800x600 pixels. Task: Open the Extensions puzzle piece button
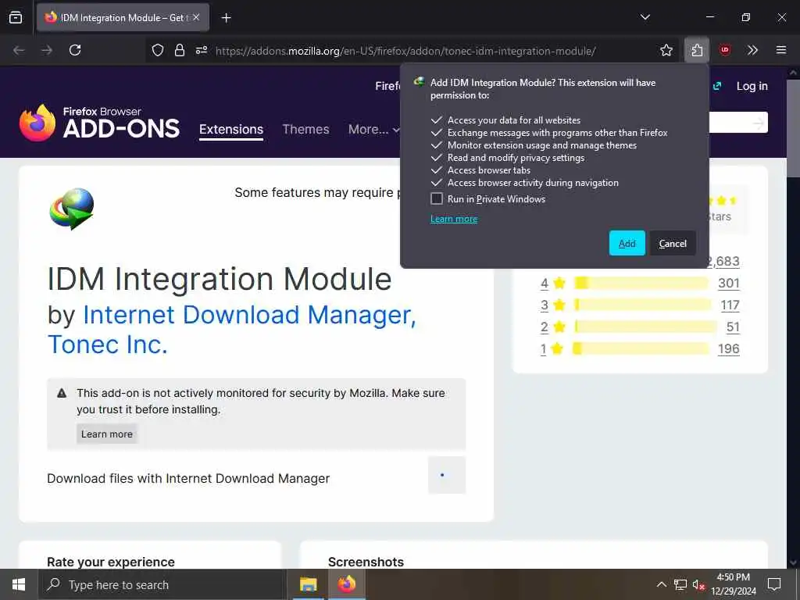tap(697, 50)
